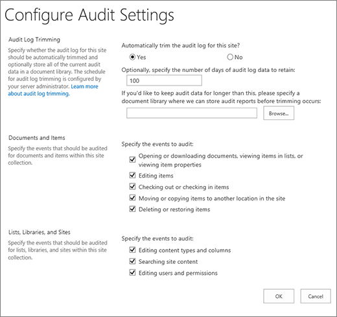Viewport: 337px width, 317px height.
Task: Click the Editing items label text
Action: 156,176
